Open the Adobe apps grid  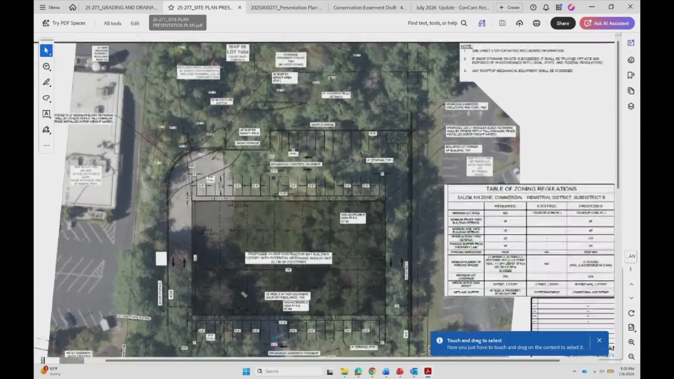(x=559, y=7)
